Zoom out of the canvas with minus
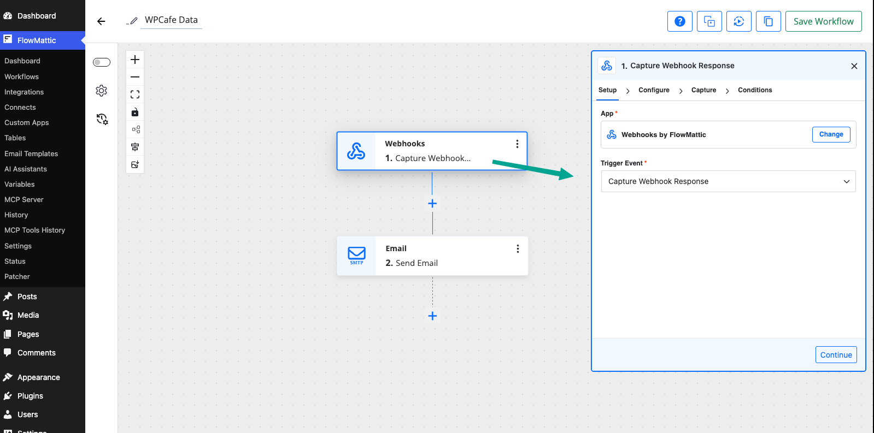This screenshot has width=874, height=433. [x=135, y=77]
